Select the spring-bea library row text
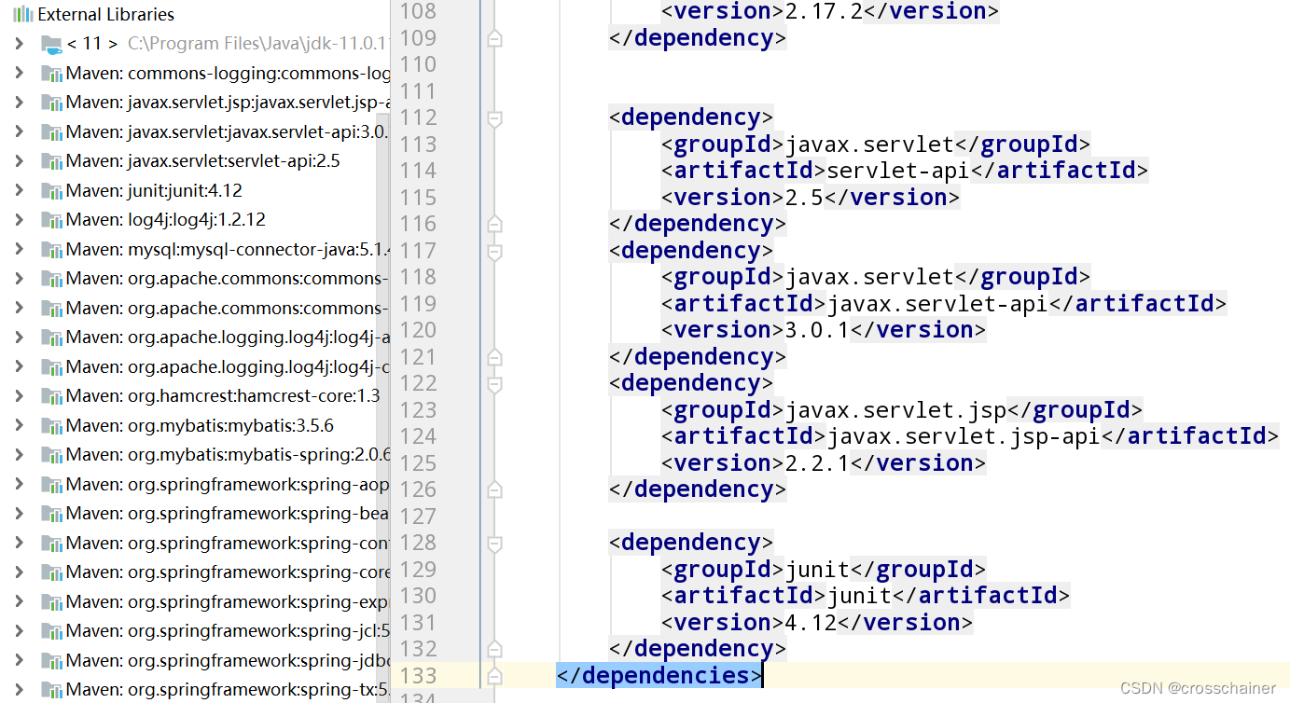The image size is (1290, 703). (227, 514)
